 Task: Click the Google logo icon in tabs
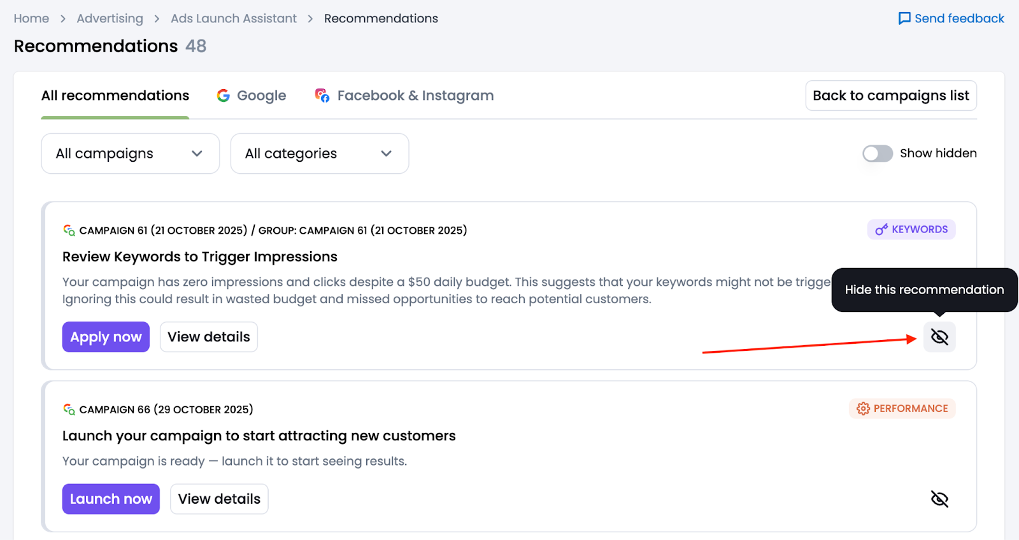(224, 96)
